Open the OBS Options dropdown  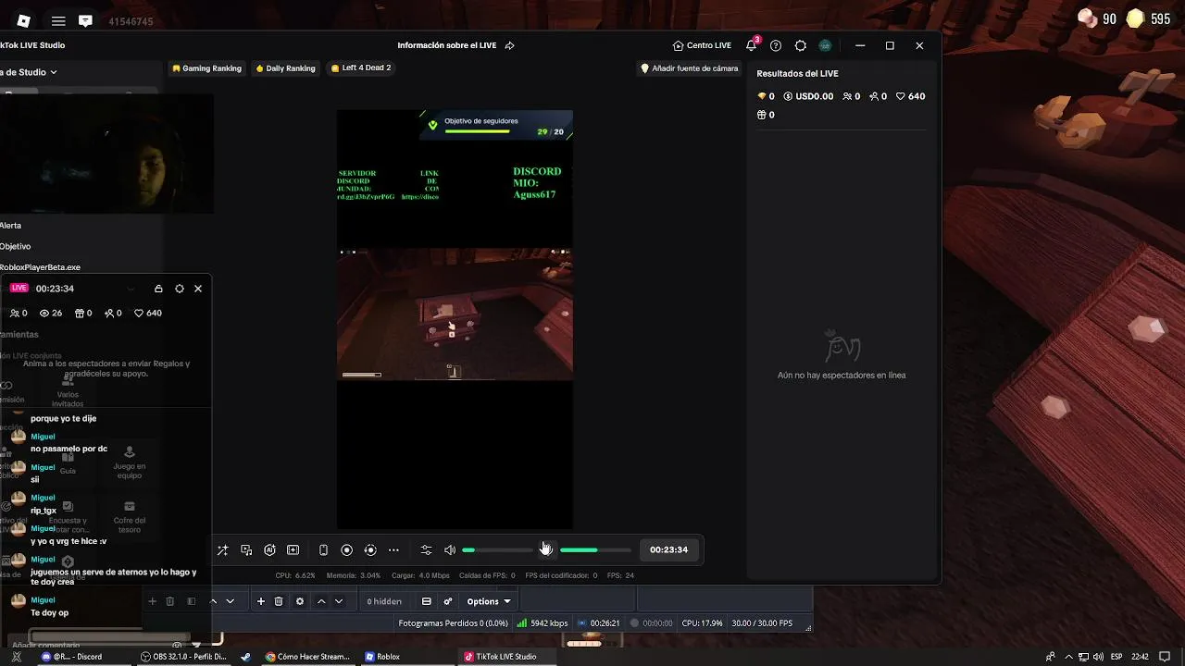pos(489,601)
